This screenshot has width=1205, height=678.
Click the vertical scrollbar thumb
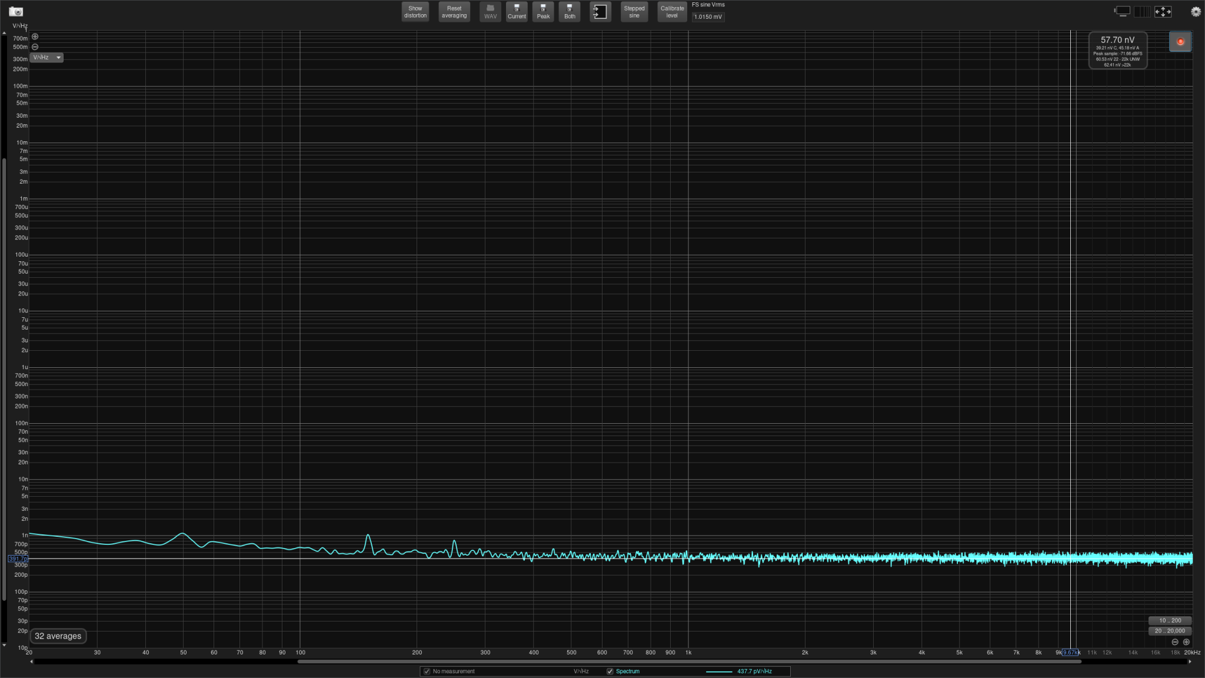click(x=4, y=380)
